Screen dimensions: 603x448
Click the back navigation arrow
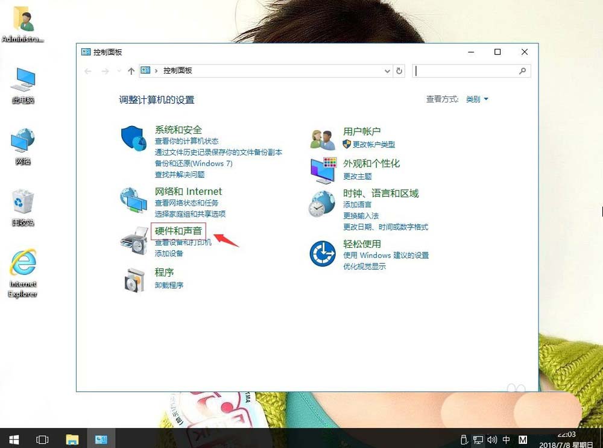[x=87, y=71]
